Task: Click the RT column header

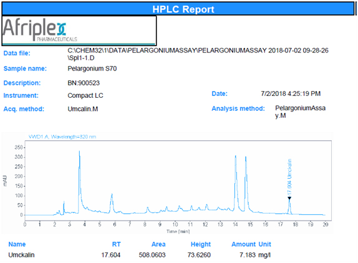Action: click(x=116, y=244)
